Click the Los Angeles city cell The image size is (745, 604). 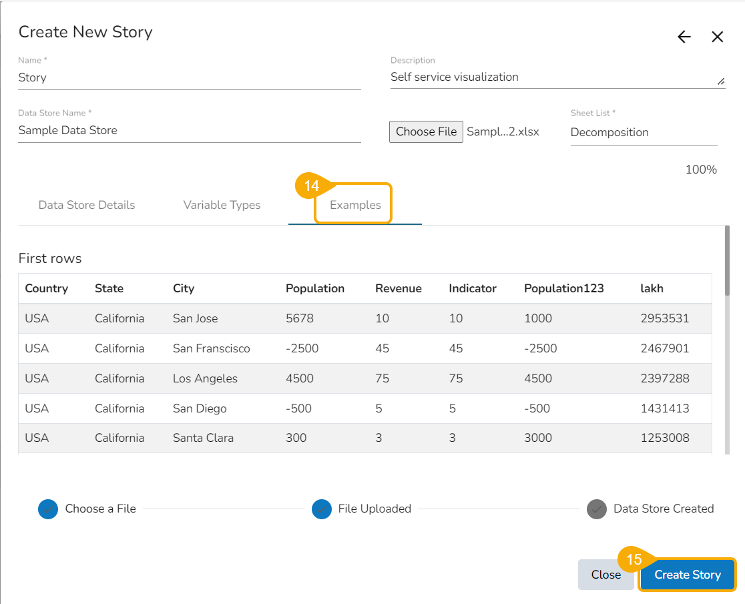pyautogui.click(x=205, y=378)
